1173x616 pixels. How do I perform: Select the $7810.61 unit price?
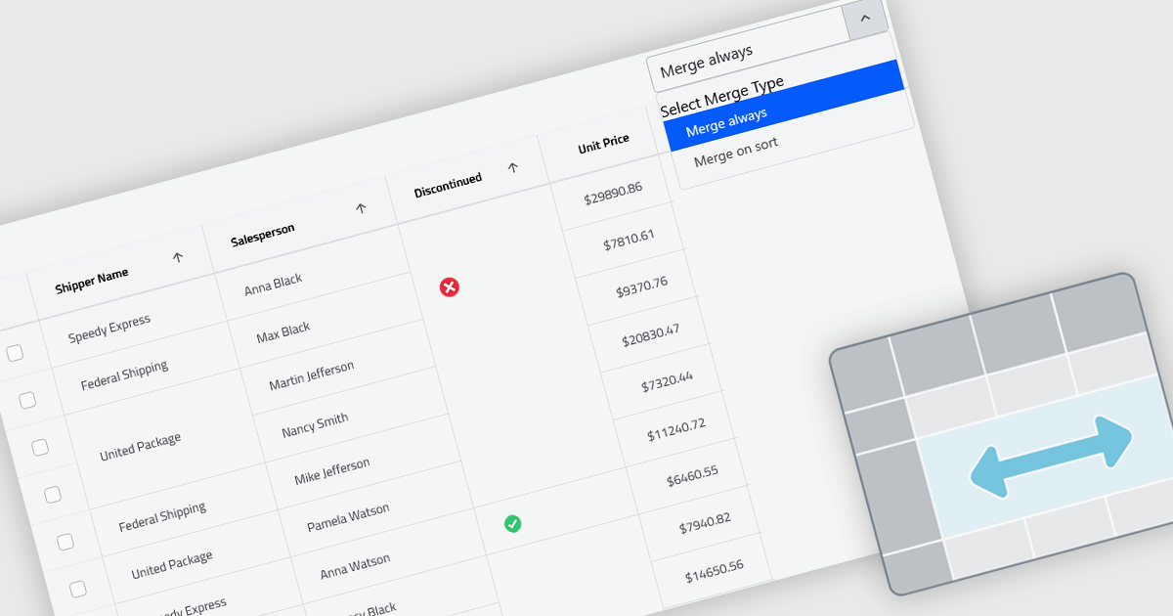coord(629,241)
